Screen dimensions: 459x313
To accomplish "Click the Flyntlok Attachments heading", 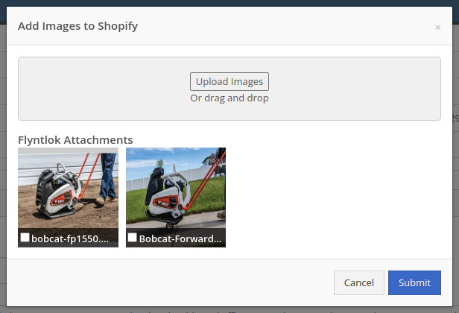I will point(75,139).
